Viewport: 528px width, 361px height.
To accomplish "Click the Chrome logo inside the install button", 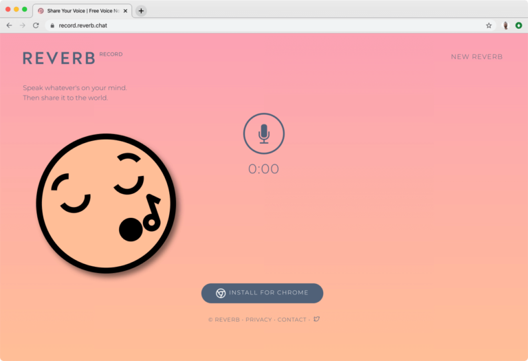I will pyautogui.click(x=221, y=293).
